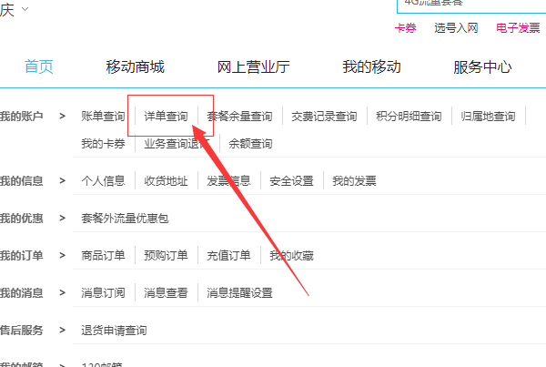
Task: Open 安全设置 under 我的信息
Action: tap(292, 181)
